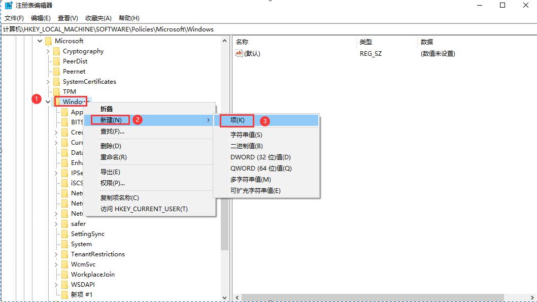Click the ab string-value icon beside (默认)

click(x=239, y=53)
